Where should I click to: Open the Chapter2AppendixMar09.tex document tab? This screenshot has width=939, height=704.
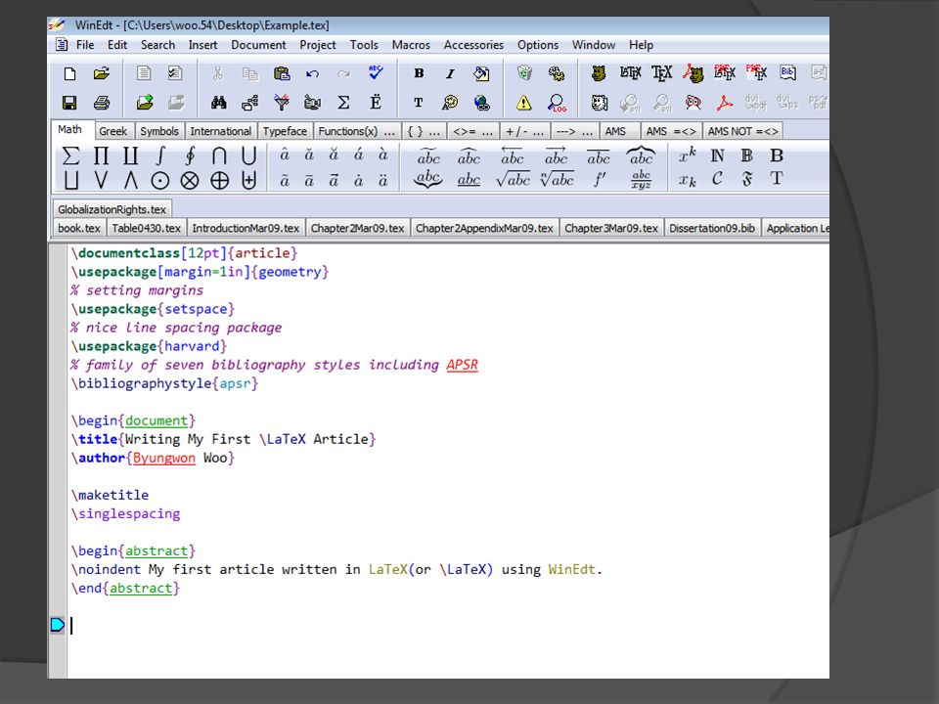[x=484, y=228]
